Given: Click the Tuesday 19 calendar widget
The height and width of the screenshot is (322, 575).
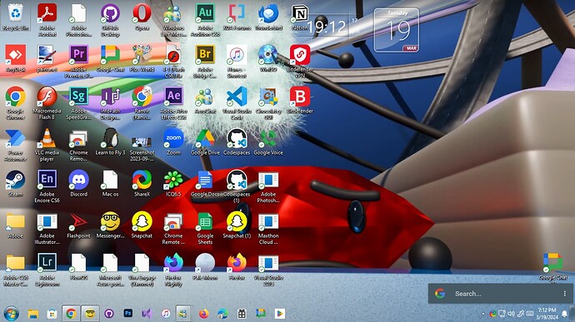Looking at the screenshot, I should coord(397,30).
